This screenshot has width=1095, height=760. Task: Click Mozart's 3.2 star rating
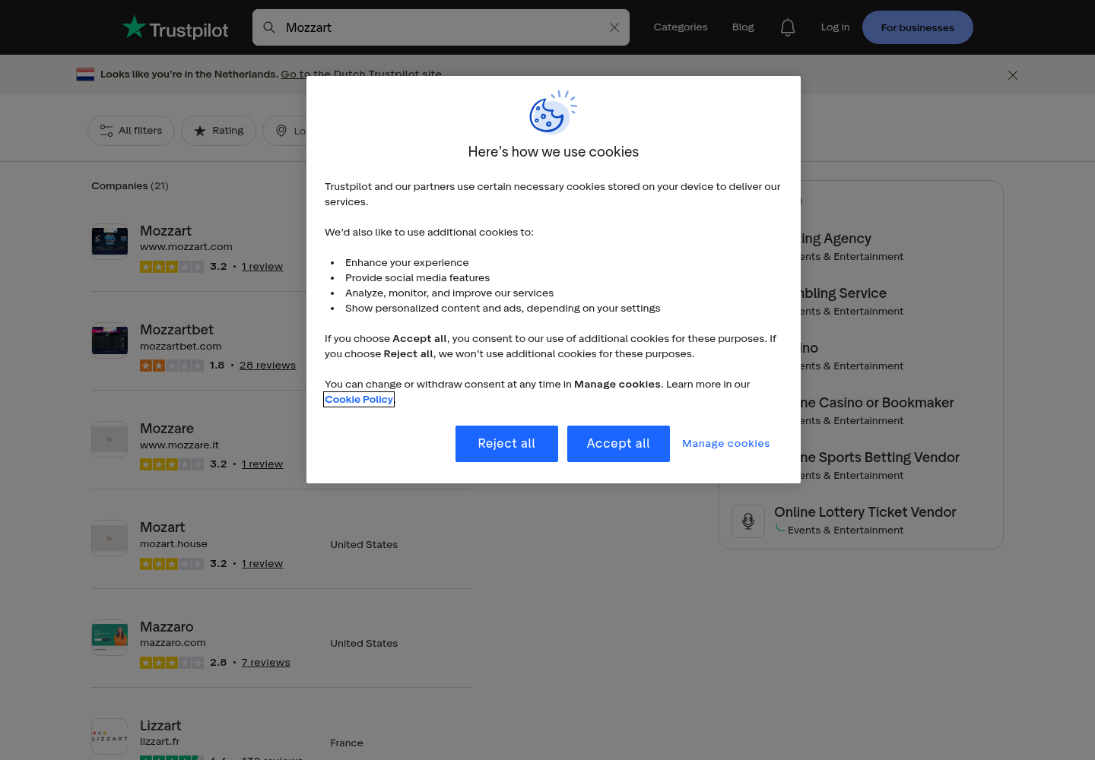(x=172, y=564)
